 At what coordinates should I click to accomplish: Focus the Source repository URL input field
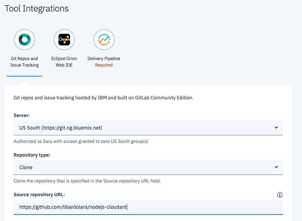[x=148, y=207]
